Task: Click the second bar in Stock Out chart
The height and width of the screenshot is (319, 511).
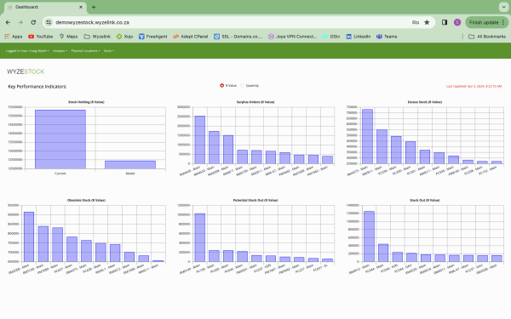Action: point(383,253)
